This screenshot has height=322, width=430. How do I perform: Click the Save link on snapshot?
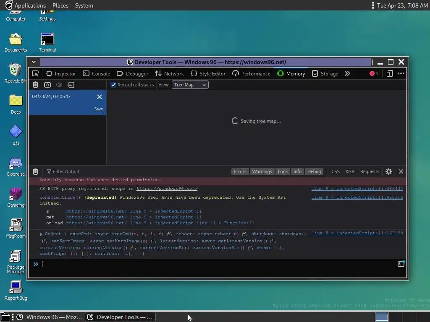point(98,109)
